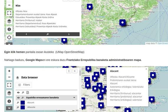Go to previous feature in Niza popup
This screenshot has height=112, width=168.
(x=26, y=34)
